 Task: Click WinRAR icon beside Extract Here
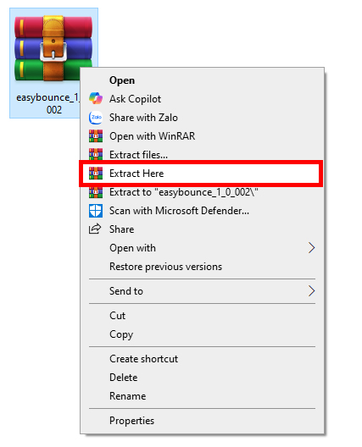pos(96,174)
